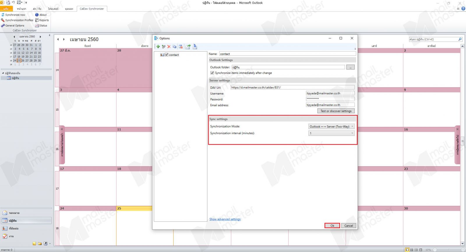Click the DAV Url input field
Viewport: 466px width, 252px height.
coord(292,87)
